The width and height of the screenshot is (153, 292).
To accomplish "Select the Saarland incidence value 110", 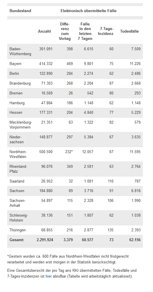I will coord(110,181).
